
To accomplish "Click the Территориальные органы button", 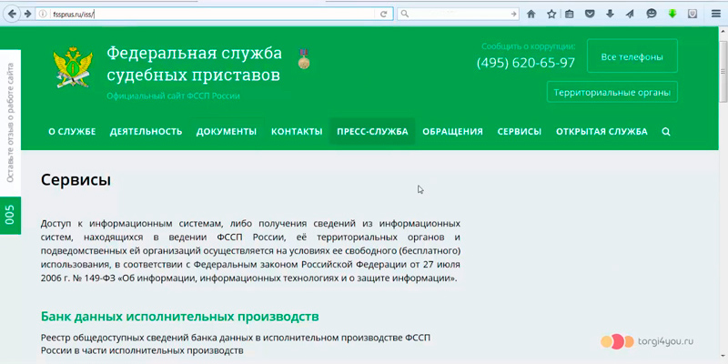I will pyautogui.click(x=612, y=92).
